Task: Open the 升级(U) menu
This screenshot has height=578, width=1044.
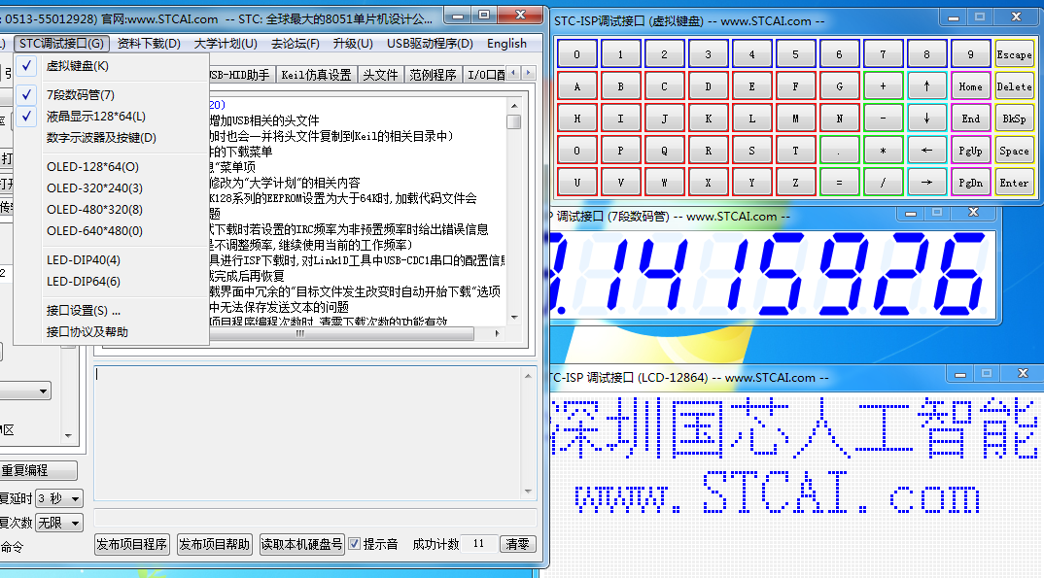Action: pos(353,44)
